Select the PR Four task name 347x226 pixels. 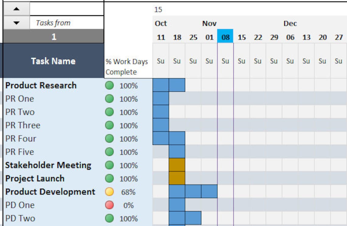click(x=21, y=139)
